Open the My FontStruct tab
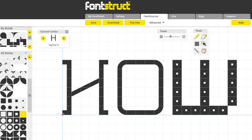 [99, 16]
